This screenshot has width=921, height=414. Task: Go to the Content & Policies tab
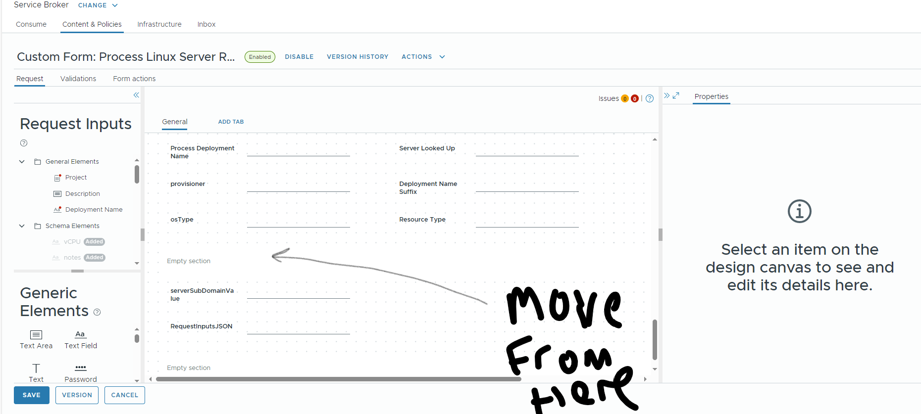click(92, 24)
